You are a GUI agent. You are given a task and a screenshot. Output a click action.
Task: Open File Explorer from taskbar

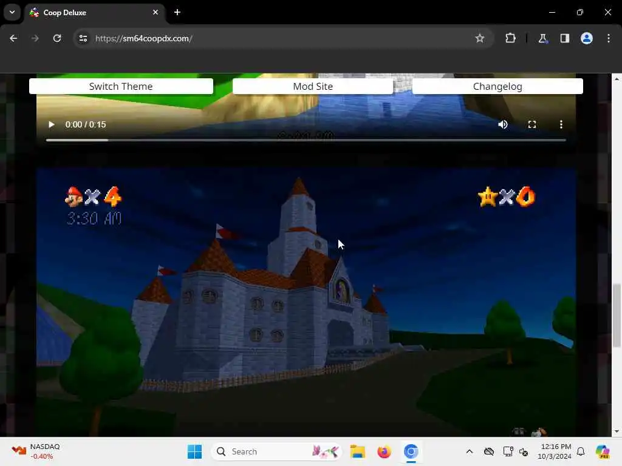(357, 451)
